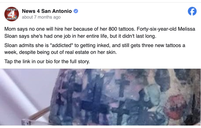This screenshot has width=201, height=128.
Task: Click the blue verified badge
Action: pyautogui.click(x=76, y=11)
